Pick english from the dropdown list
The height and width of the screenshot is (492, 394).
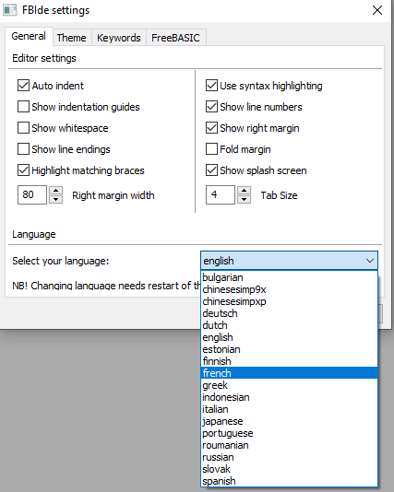[x=289, y=337]
